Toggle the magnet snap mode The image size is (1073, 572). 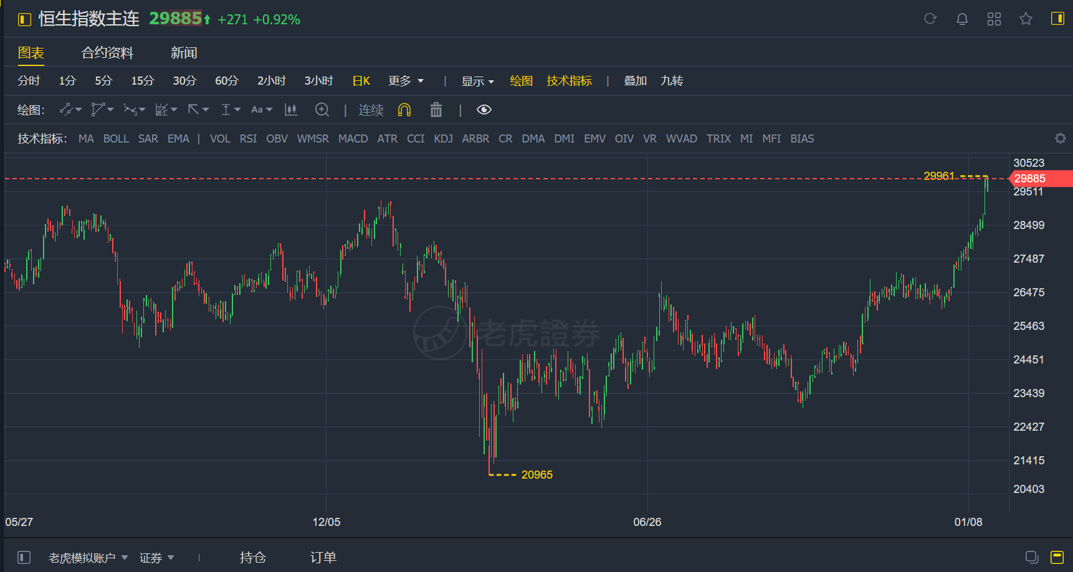(x=404, y=110)
